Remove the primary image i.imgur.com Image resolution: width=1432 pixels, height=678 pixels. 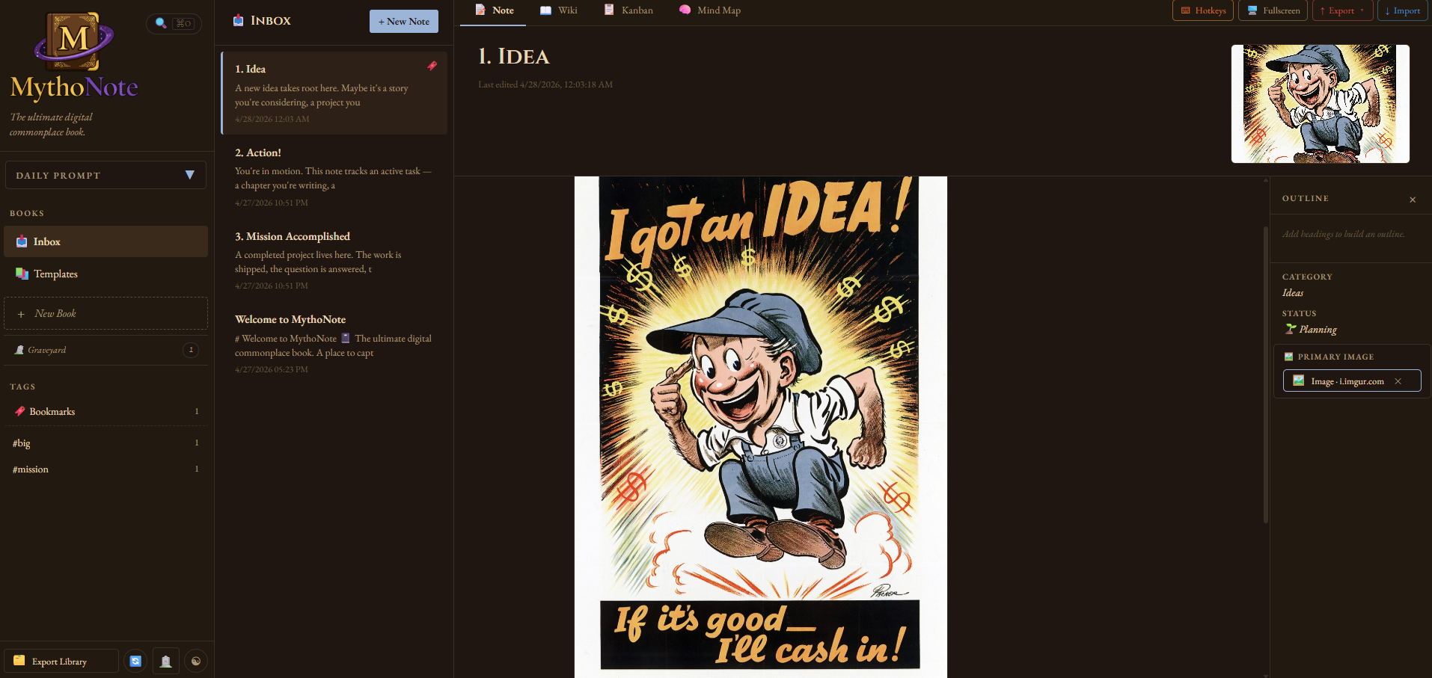[x=1398, y=381]
